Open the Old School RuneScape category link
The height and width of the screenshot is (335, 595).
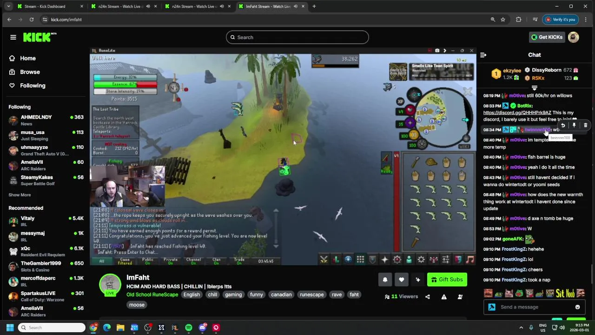[x=152, y=295]
